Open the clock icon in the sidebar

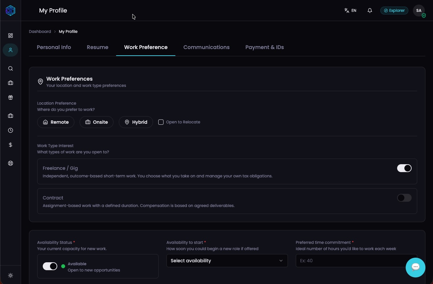click(11, 130)
